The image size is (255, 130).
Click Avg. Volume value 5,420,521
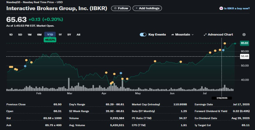(117, 125)
